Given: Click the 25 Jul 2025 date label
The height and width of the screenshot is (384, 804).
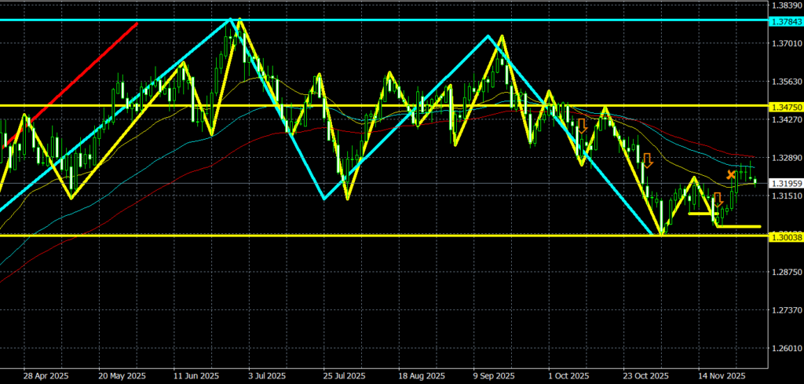Looking at the screenshot, I should pos(343,375).
